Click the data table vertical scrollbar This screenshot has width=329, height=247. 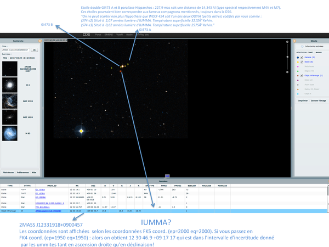point(328,198)
